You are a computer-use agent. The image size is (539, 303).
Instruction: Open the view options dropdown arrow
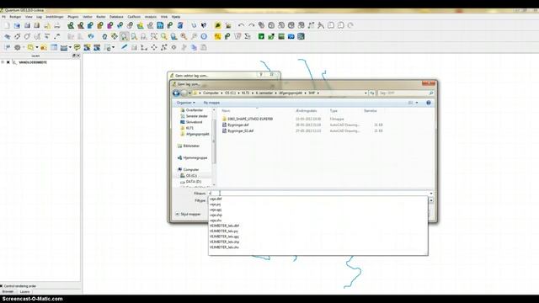417,103
